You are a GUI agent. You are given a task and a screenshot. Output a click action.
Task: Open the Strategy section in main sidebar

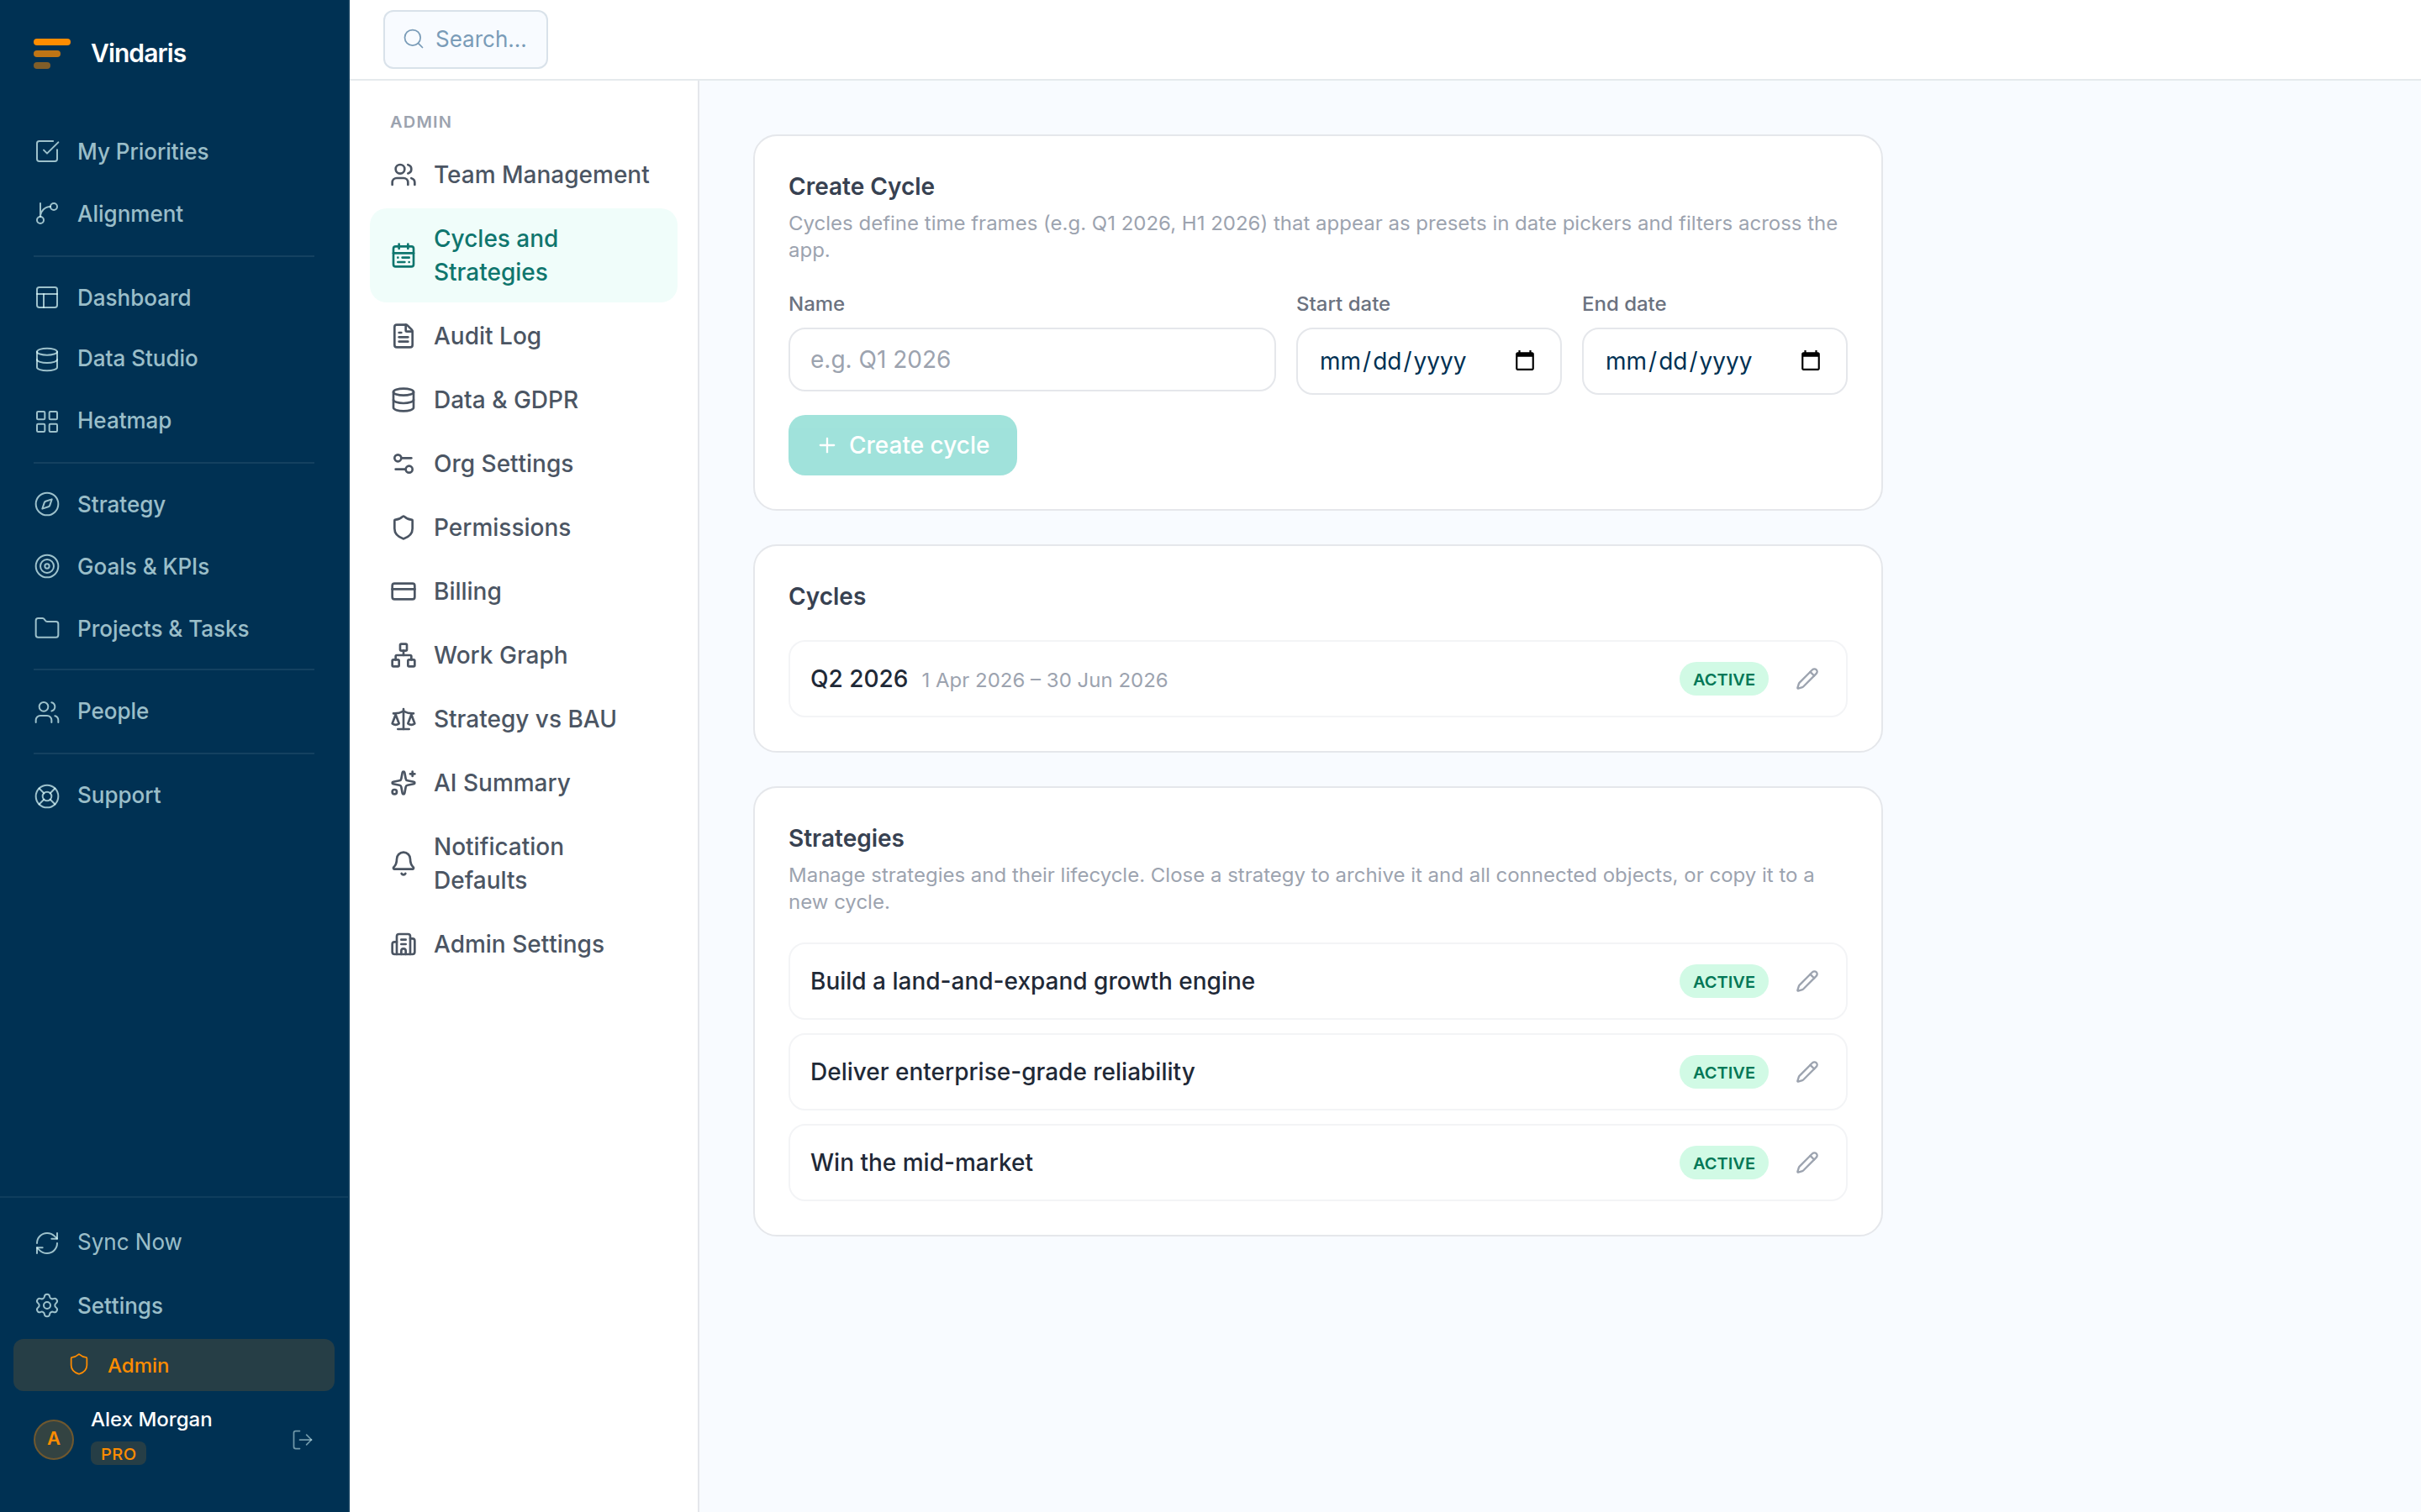click(x=174, y=505)
